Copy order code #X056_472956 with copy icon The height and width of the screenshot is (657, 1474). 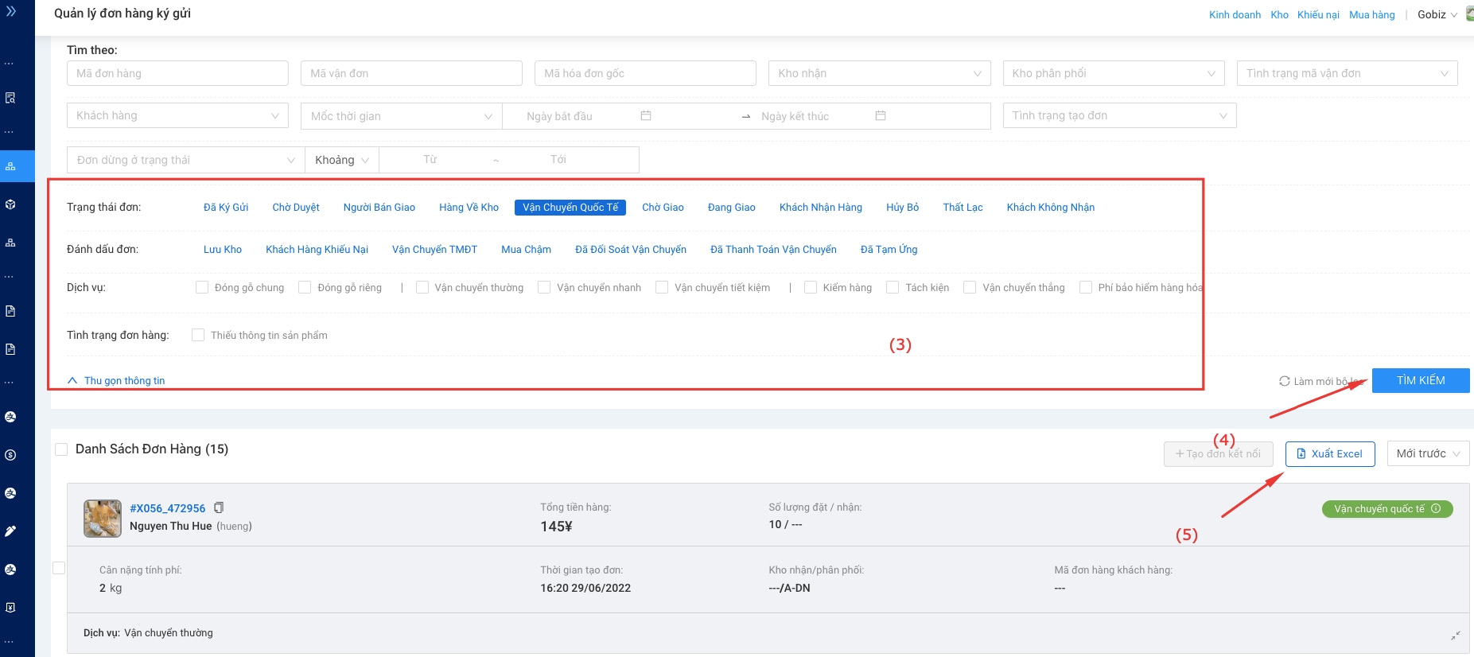(x=219, y=507)
